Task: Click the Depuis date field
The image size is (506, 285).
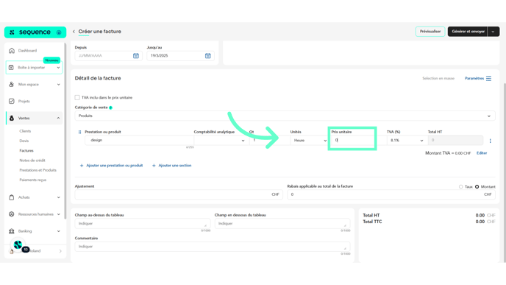Action: click(108, 55)
